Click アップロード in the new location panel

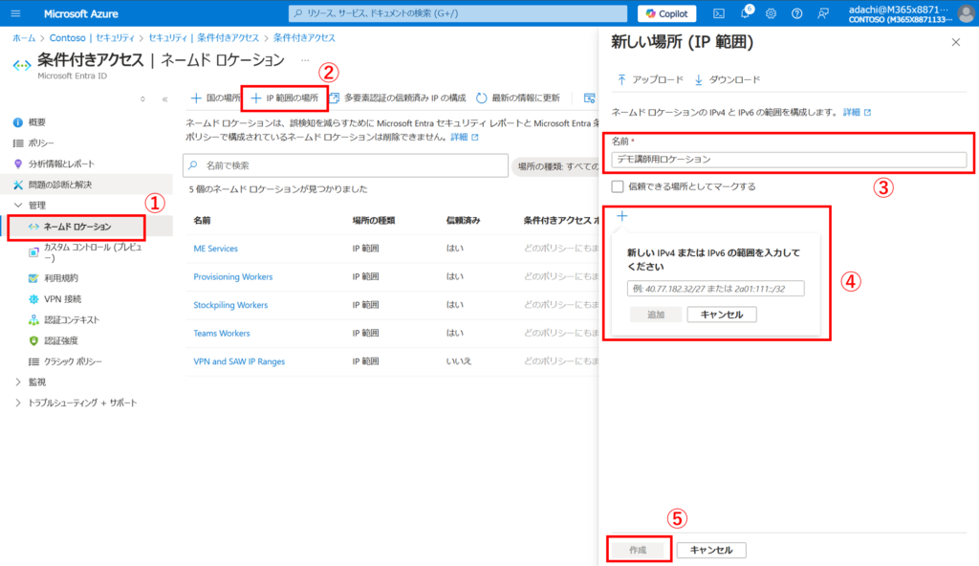[x=650, y=79]
